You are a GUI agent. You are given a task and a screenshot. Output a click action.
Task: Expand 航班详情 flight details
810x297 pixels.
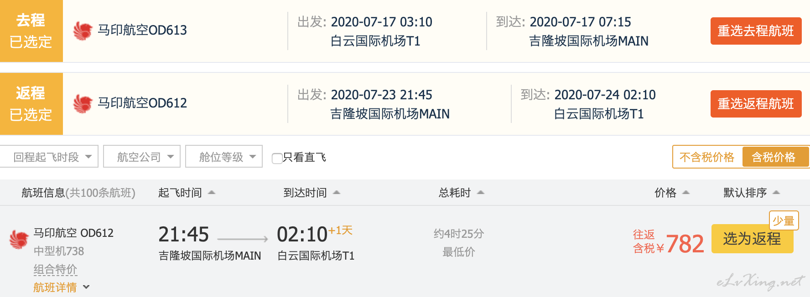61,287
